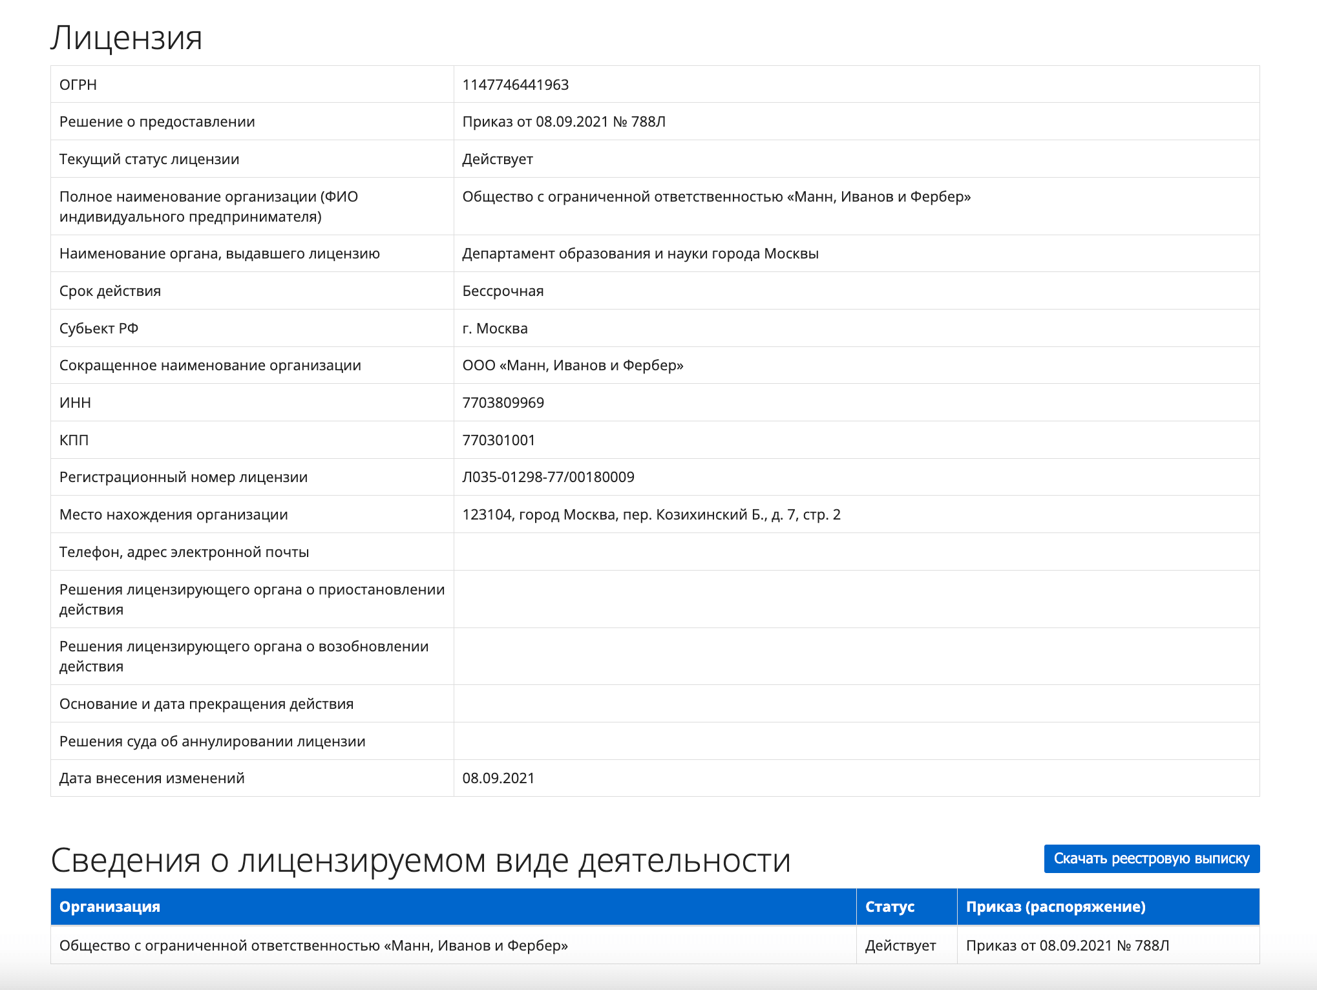Click the 'Полное наименование организации' label
Viewport: 1317px width, 990px height.
(209, 206)
